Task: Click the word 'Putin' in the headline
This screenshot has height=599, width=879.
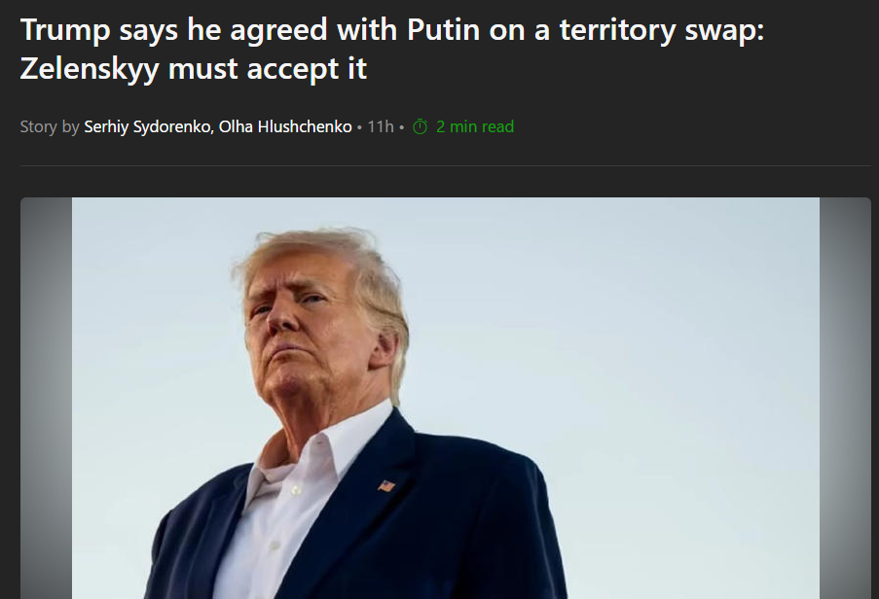Action: (444, 30)
